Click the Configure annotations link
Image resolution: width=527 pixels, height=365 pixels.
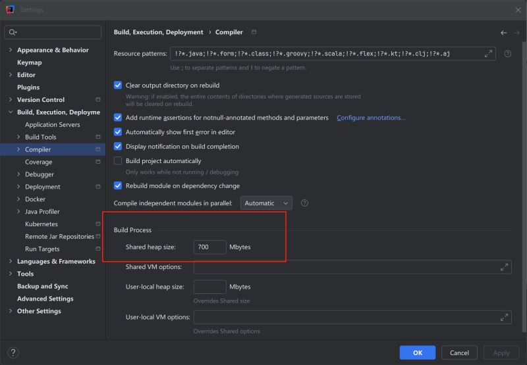pos(371,118)
